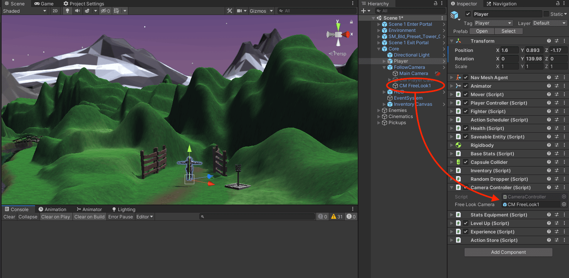The width and height of the screenshot is (569, 278).
Task: Click the 2D view mode button
Action: click(55, 11)
